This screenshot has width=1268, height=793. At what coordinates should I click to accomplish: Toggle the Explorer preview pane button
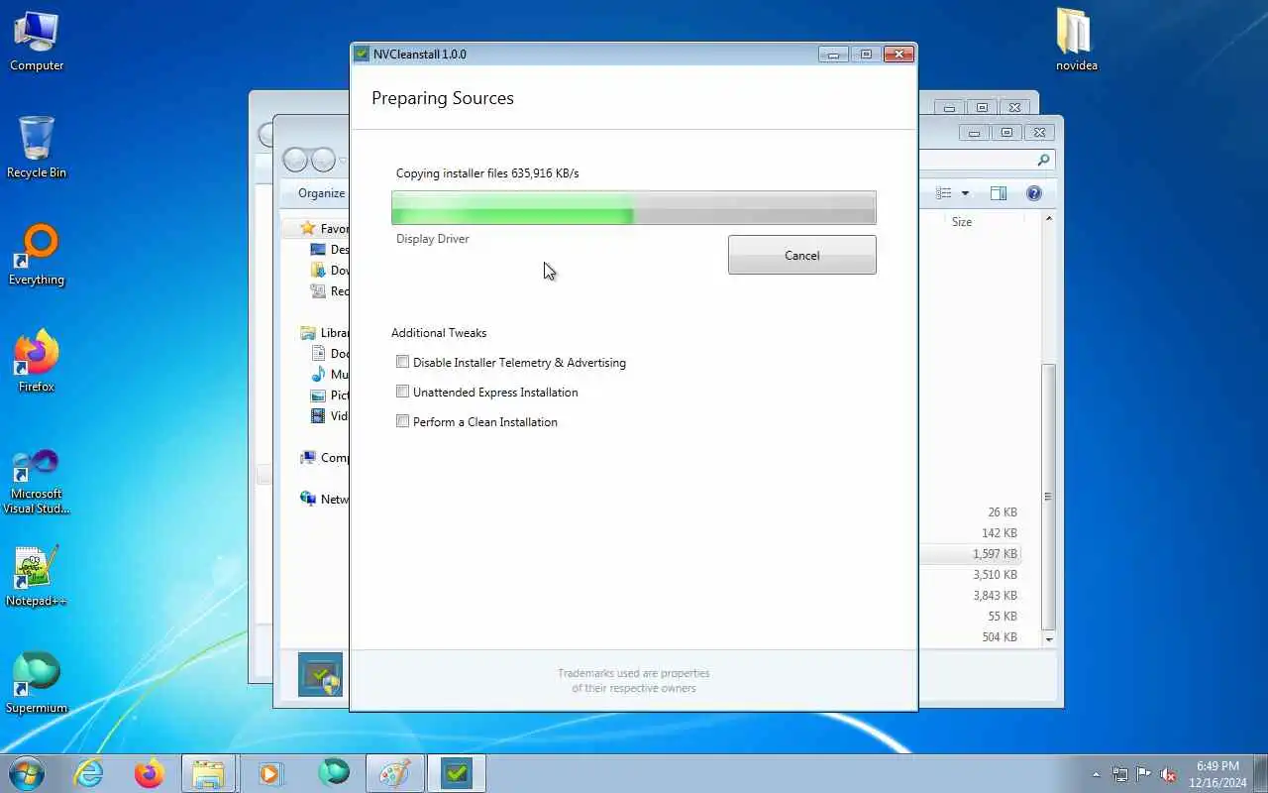(x=999, y=193)
